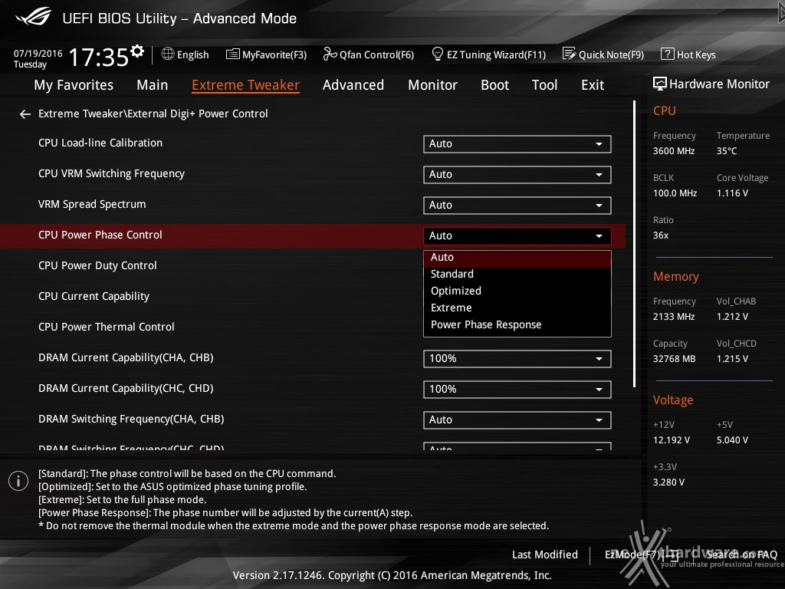The width and height of the screenshot is (785, 589).
Task: Click the memory capacity value 32768 MB
Action: 674,359
